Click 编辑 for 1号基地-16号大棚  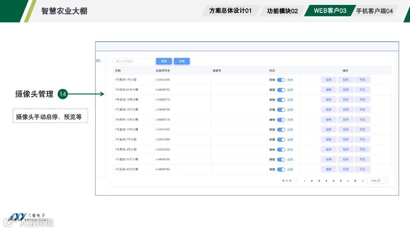pyautogui.click(x=329, y=110)
